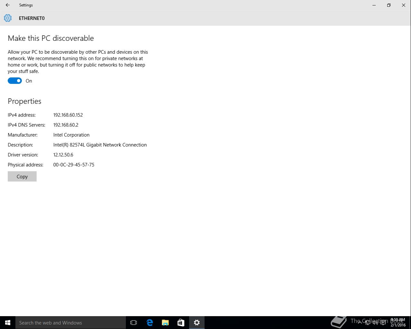Click the Settings app taskbar icon

pyautogui.click(x=197, y=323)
